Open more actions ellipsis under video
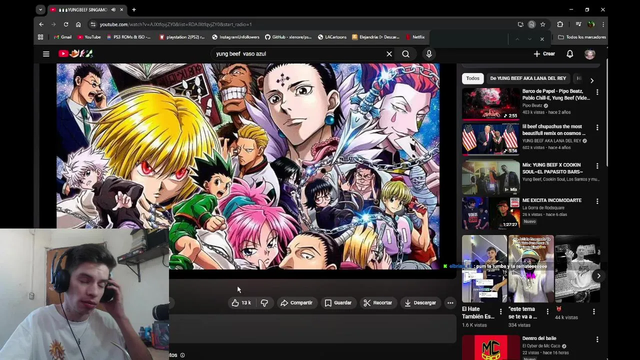This screenshot has height=360, width=640. pyautogui.click(x=450, y=302)
